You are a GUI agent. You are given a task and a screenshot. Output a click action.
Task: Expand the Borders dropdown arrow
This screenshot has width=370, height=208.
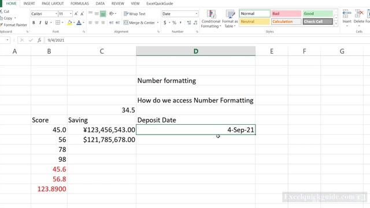pyautogui.click(x=62, y=23)
